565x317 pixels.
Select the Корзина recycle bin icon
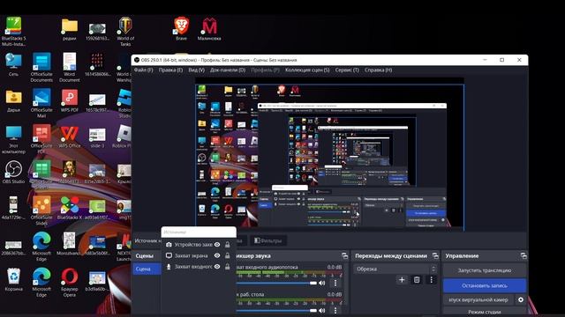14,280
